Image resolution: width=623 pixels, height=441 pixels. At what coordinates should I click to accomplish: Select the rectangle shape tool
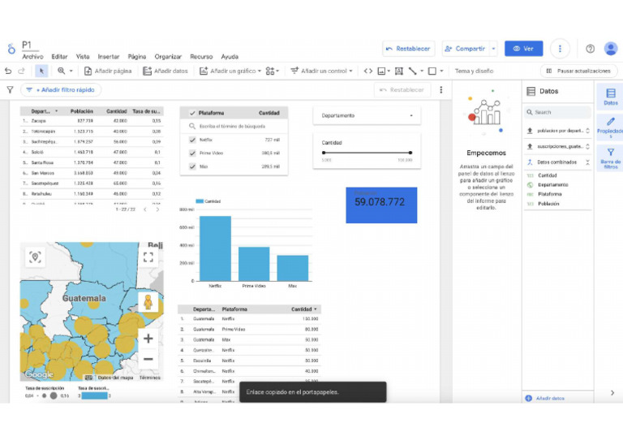(x=432, y=71)
